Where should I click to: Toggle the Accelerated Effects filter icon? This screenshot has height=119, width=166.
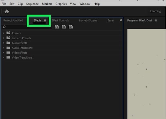(x=57, y=27)
